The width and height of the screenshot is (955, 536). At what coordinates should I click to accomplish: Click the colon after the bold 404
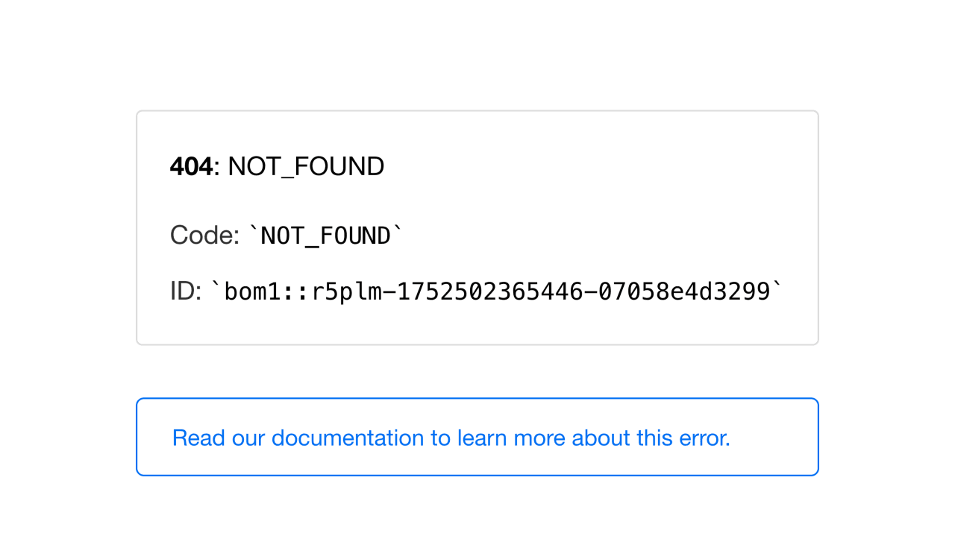coord(216,166)
